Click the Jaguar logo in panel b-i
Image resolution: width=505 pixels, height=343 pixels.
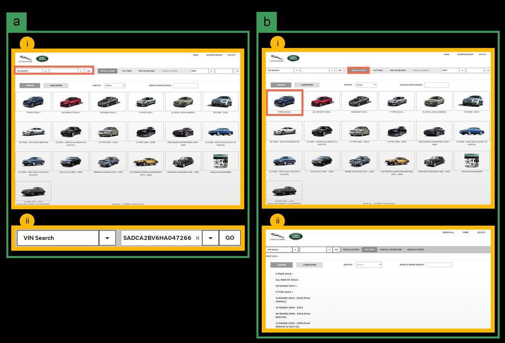276,58
